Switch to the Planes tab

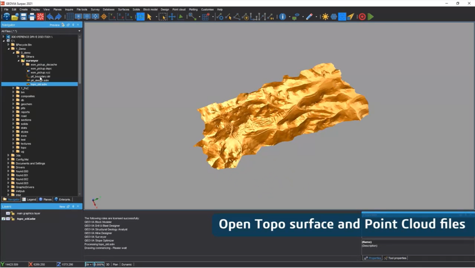point(46,200)
